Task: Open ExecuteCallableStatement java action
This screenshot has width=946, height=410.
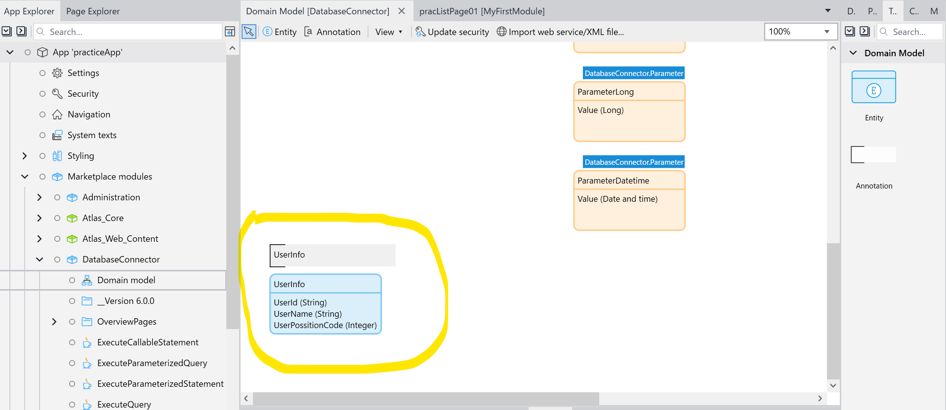Action: coord(148,342)
